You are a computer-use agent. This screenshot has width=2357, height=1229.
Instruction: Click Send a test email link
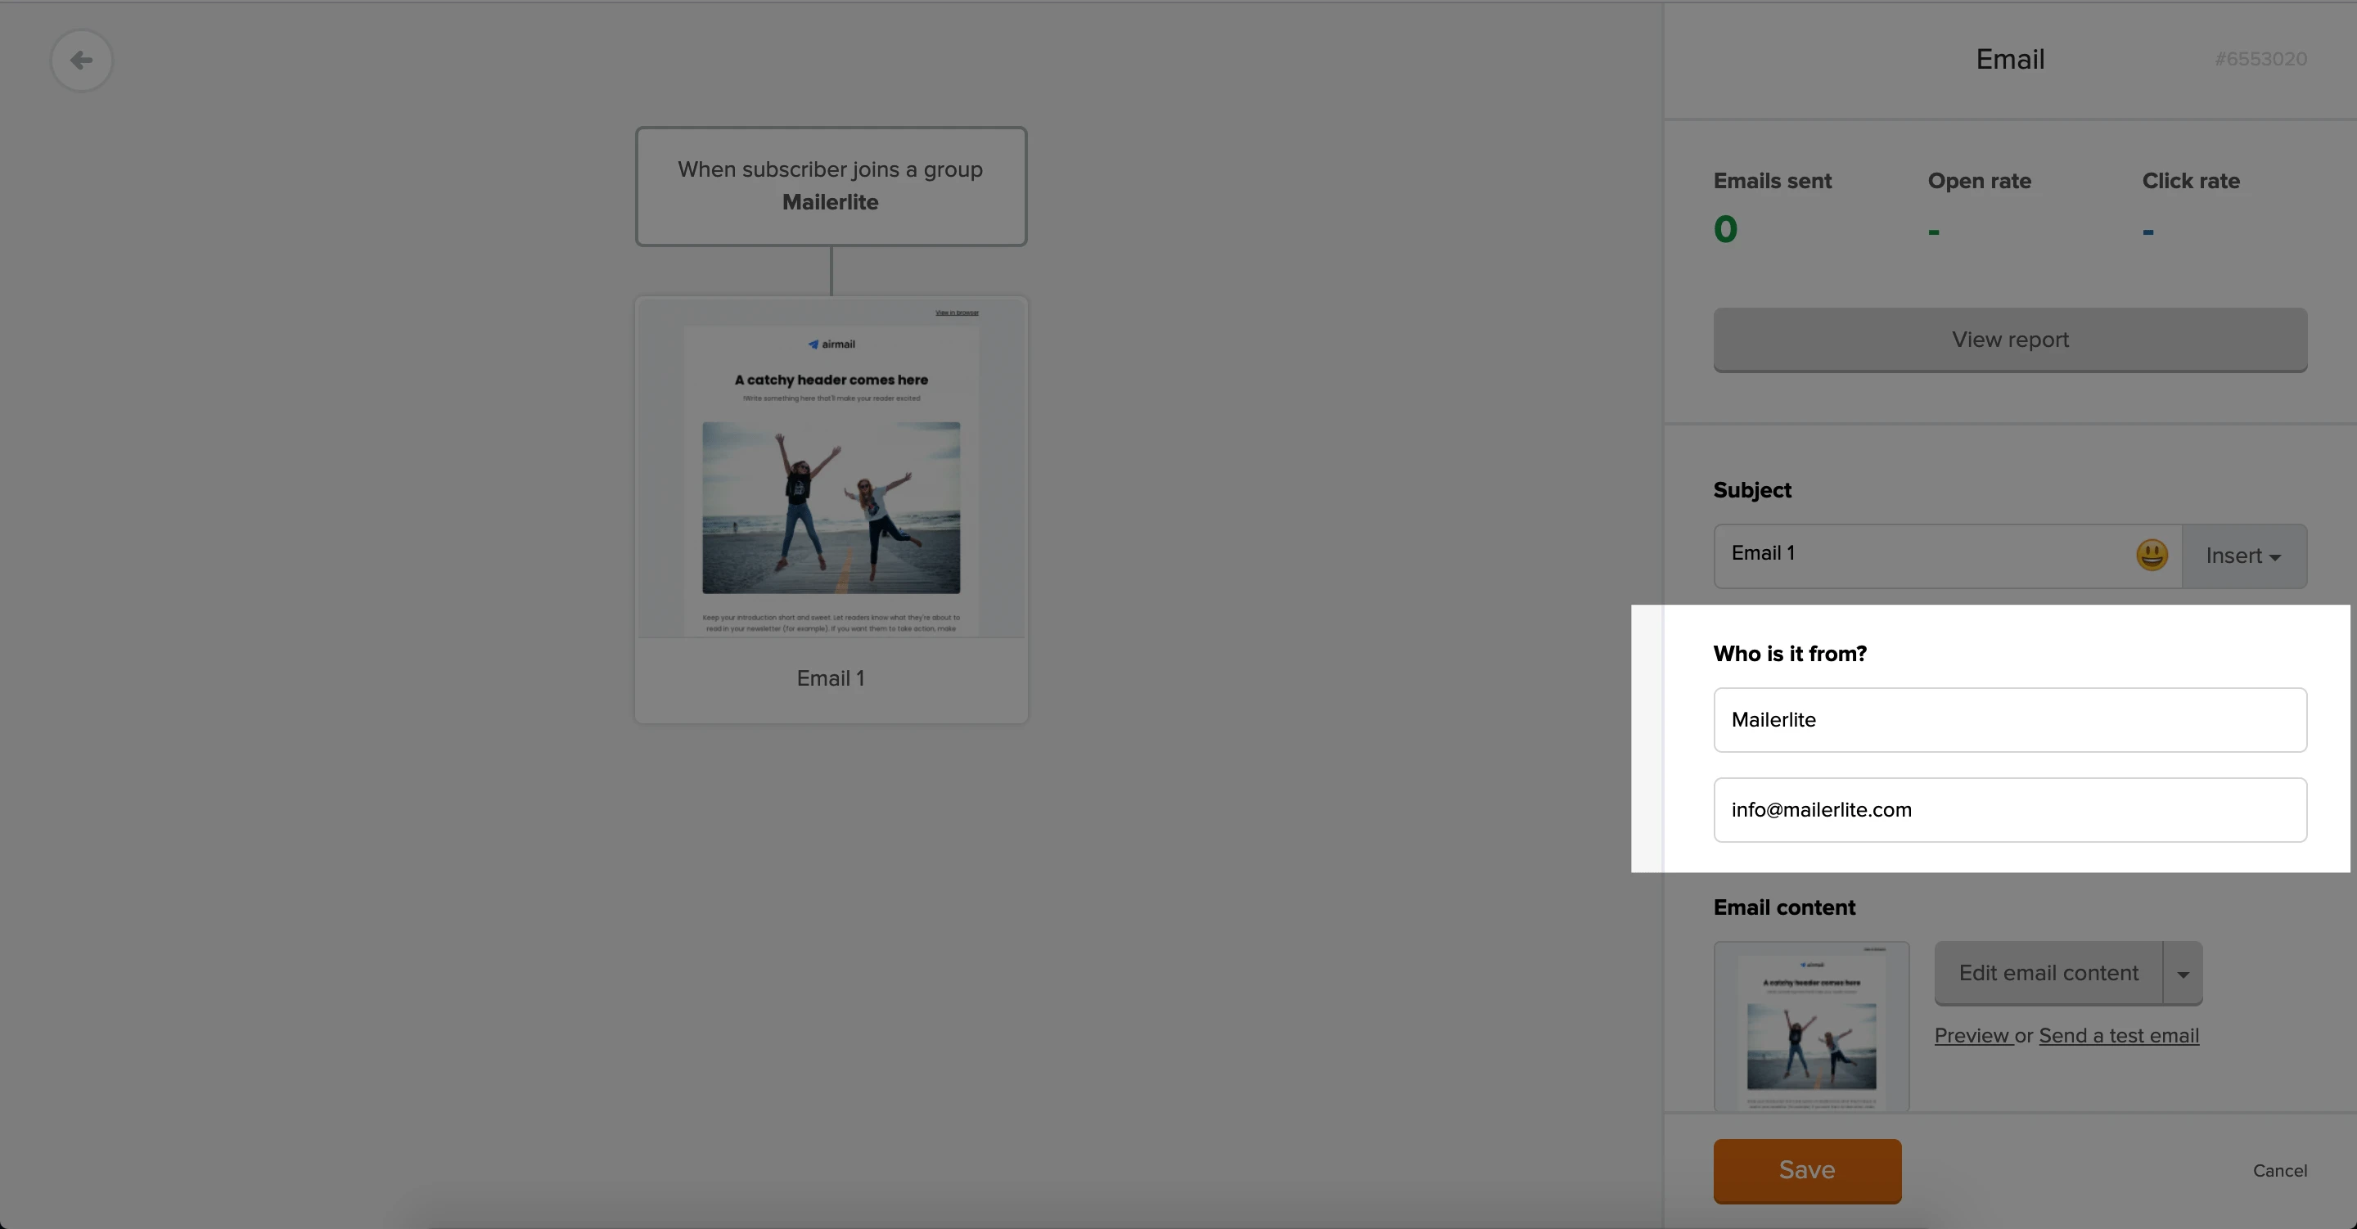coord(2118,1035)
